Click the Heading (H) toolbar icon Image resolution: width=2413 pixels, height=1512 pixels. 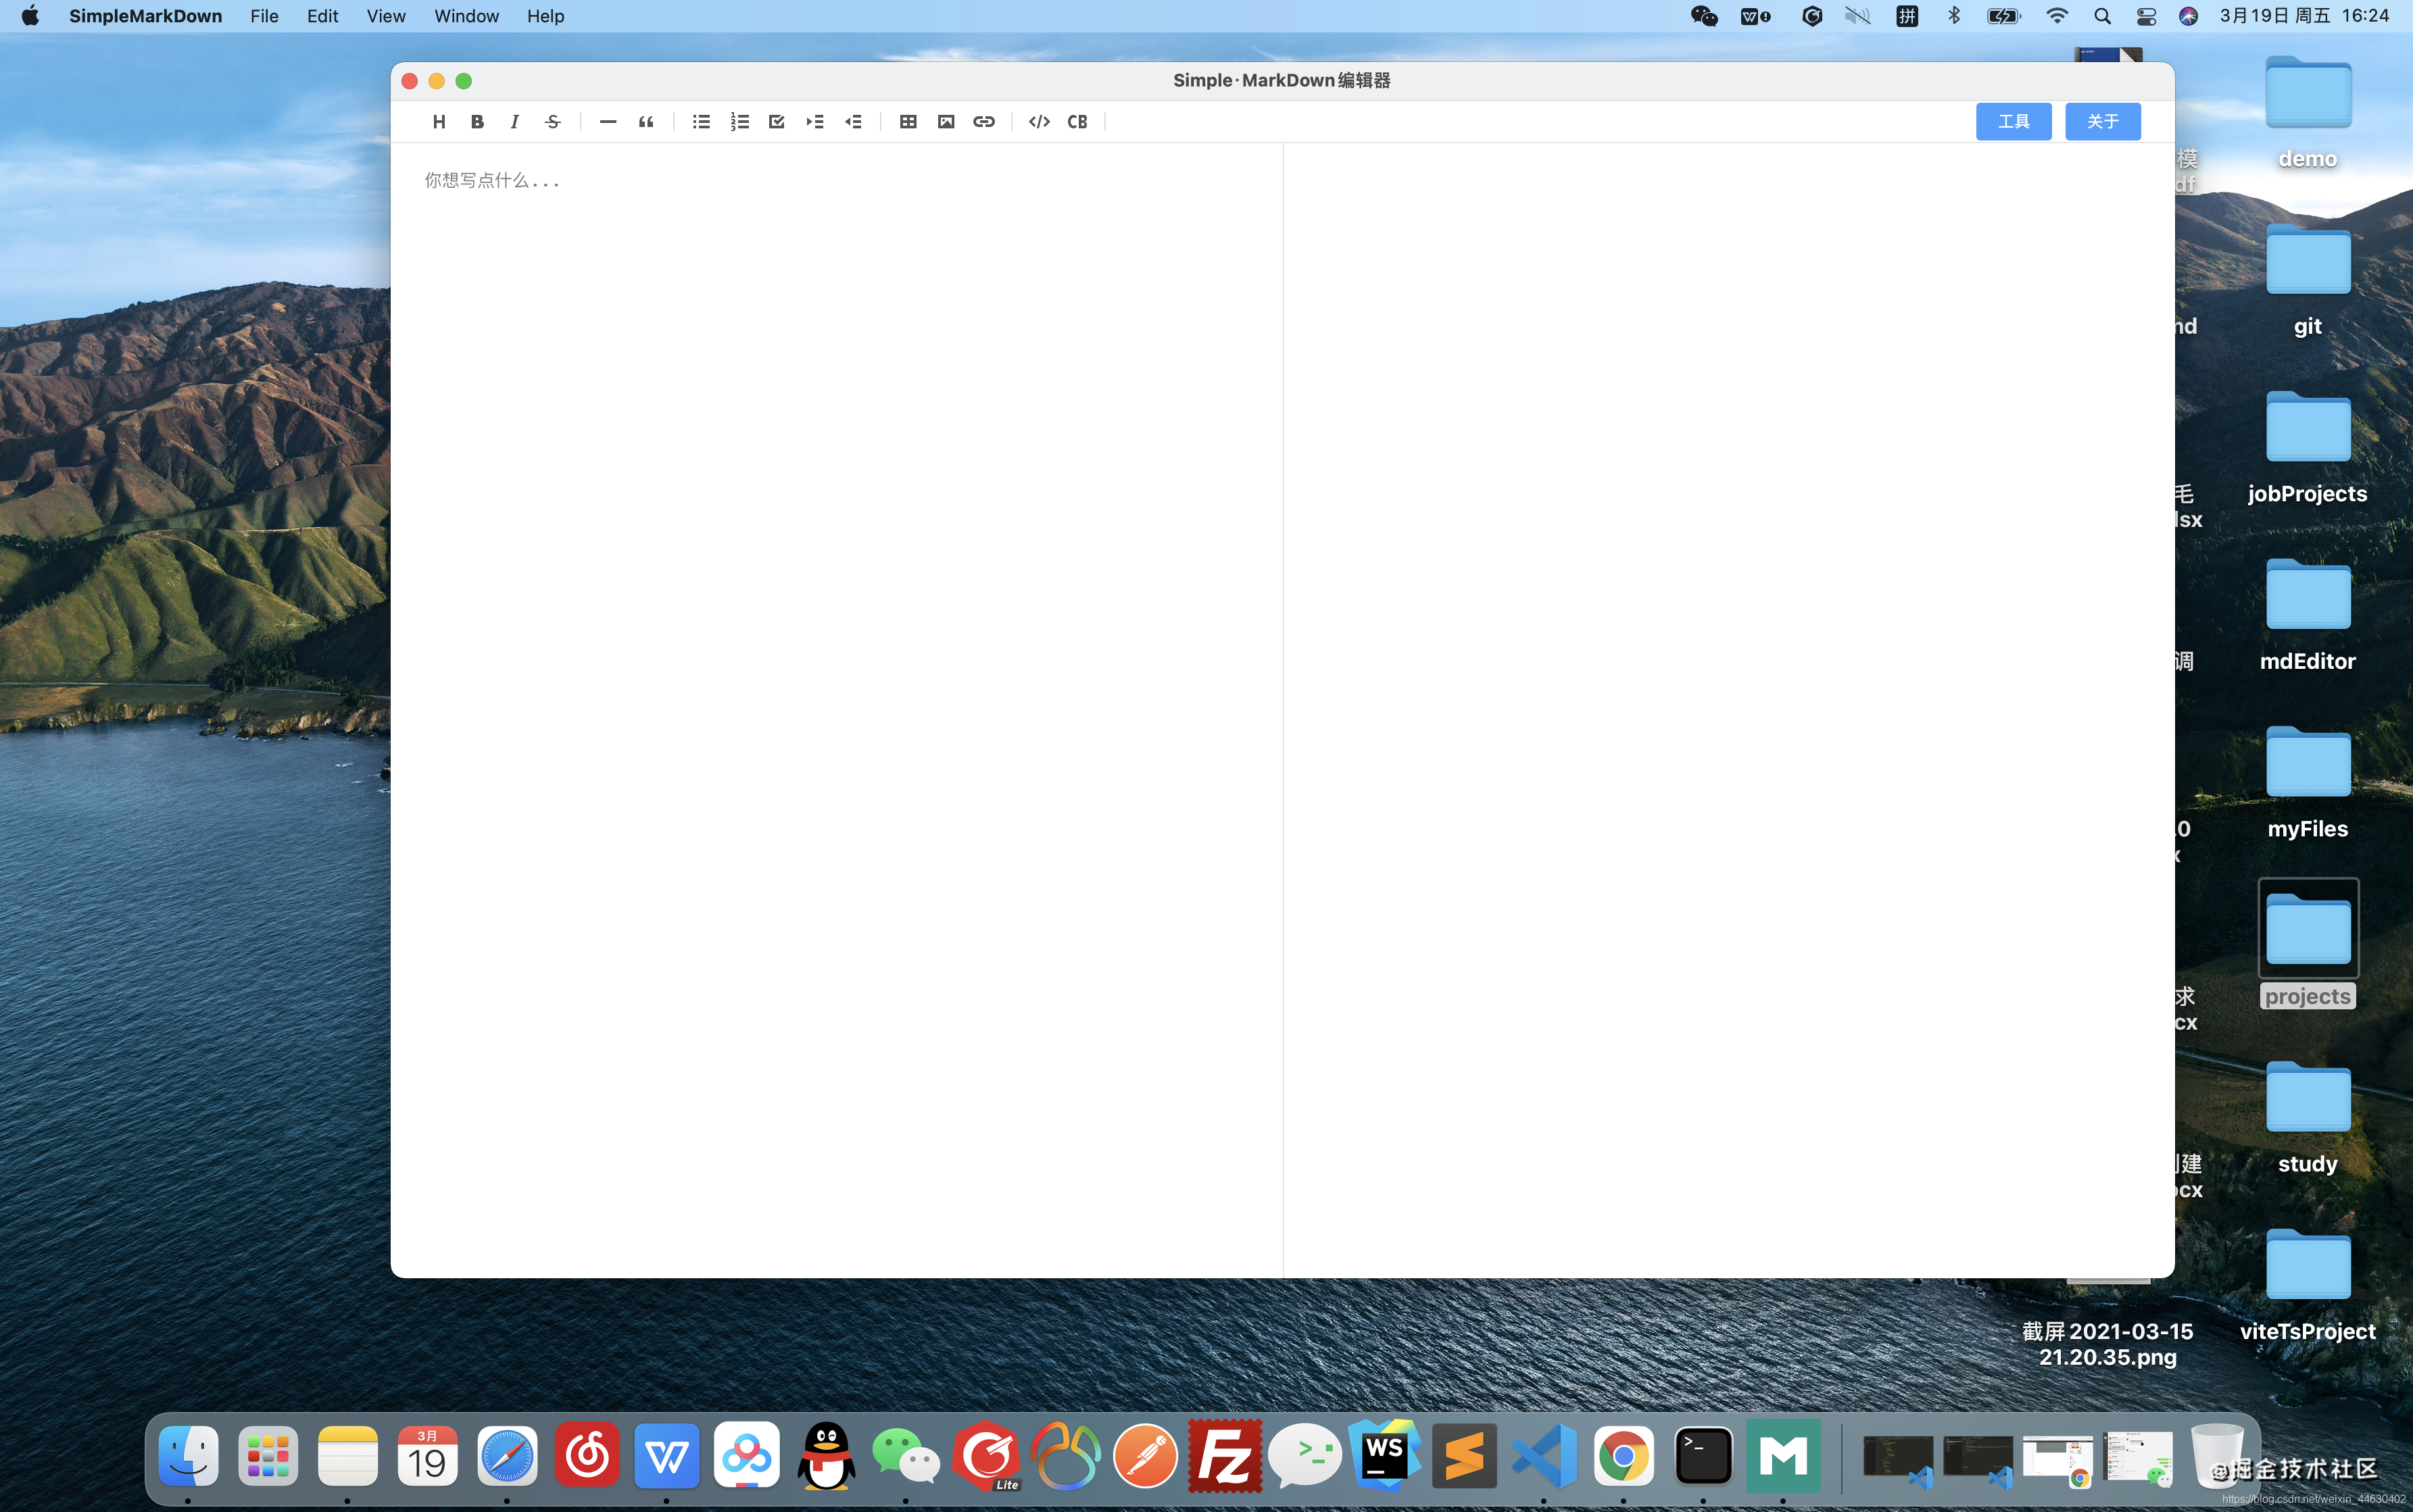438,122
